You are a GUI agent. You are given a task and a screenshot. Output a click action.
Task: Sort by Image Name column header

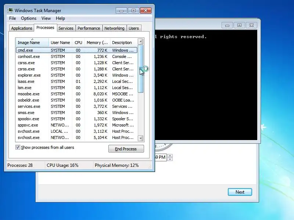point(32,43)
